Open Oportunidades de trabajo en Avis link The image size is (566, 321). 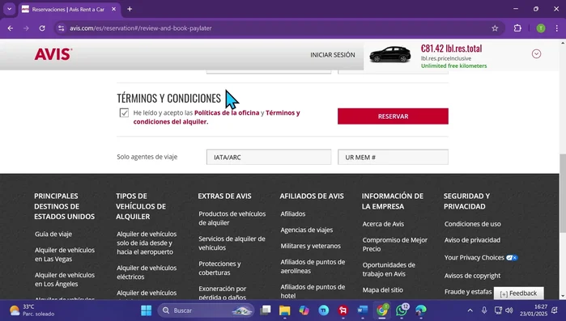[389, 269]
